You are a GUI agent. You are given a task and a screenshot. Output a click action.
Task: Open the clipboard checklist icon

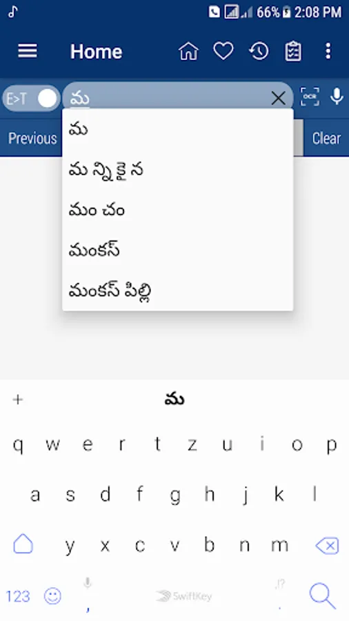(293, 51)
